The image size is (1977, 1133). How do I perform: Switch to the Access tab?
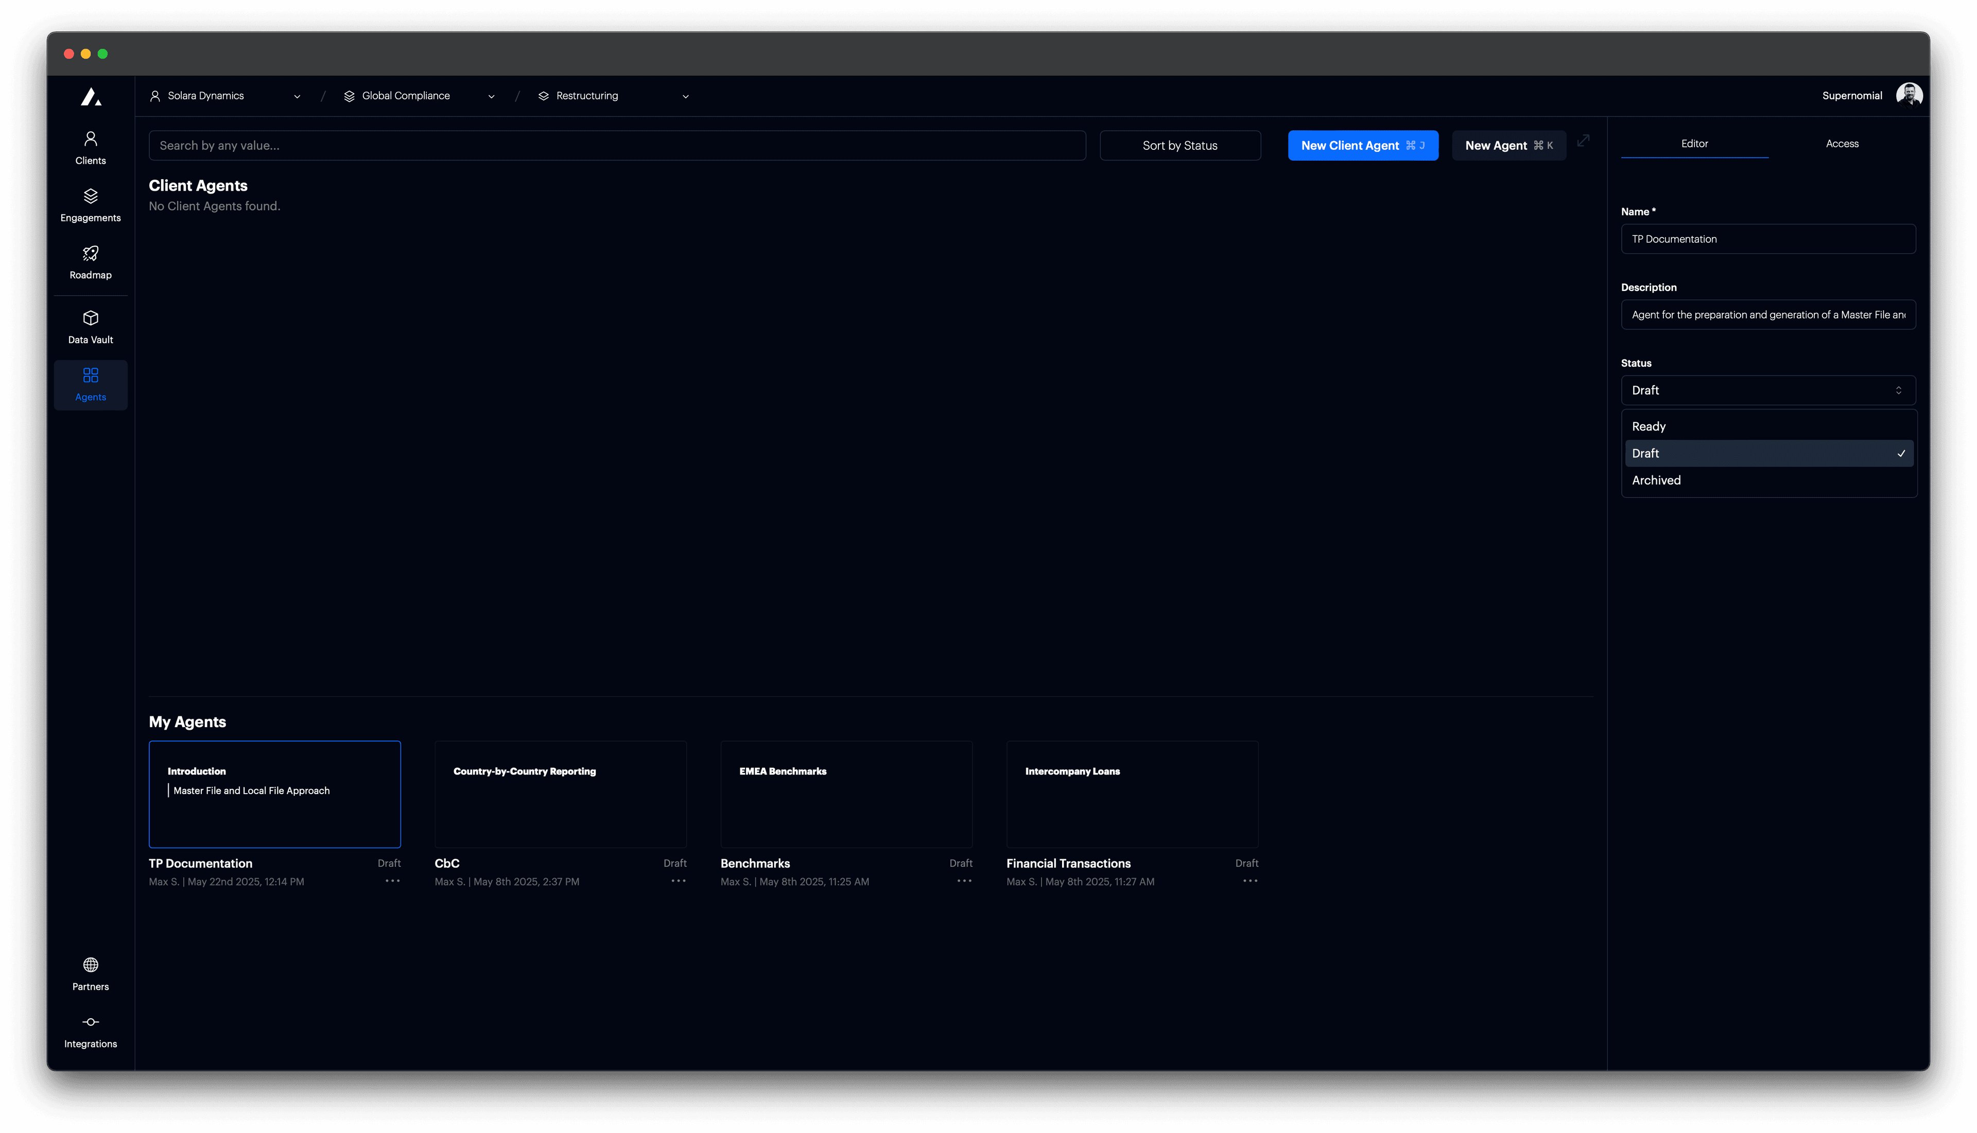1842,143
